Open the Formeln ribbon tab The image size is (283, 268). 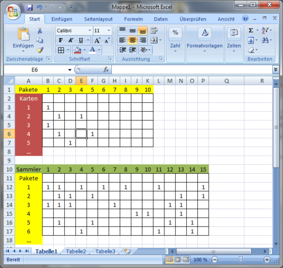(133, 19)
